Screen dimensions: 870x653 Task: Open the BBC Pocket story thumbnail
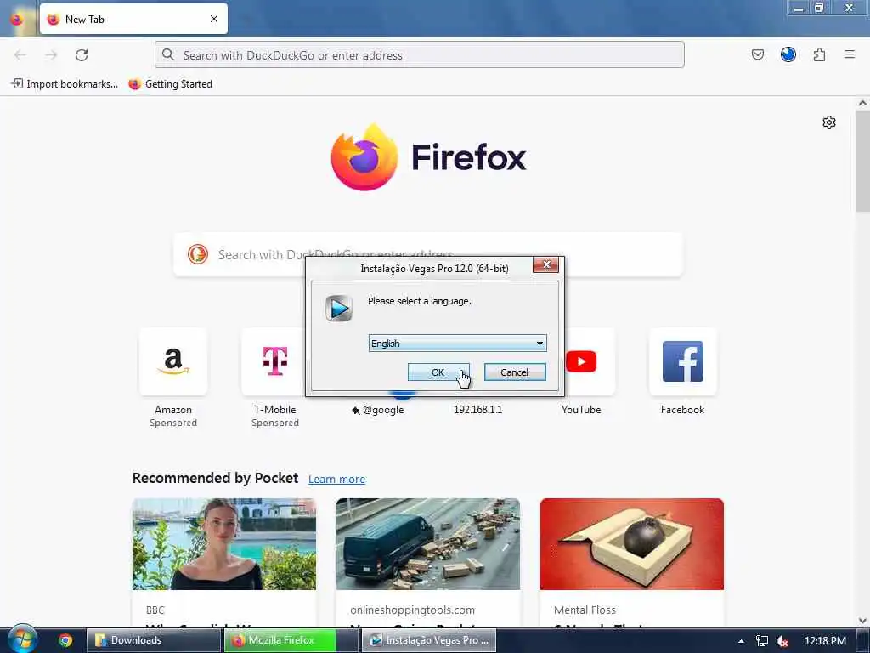(224, 544)
